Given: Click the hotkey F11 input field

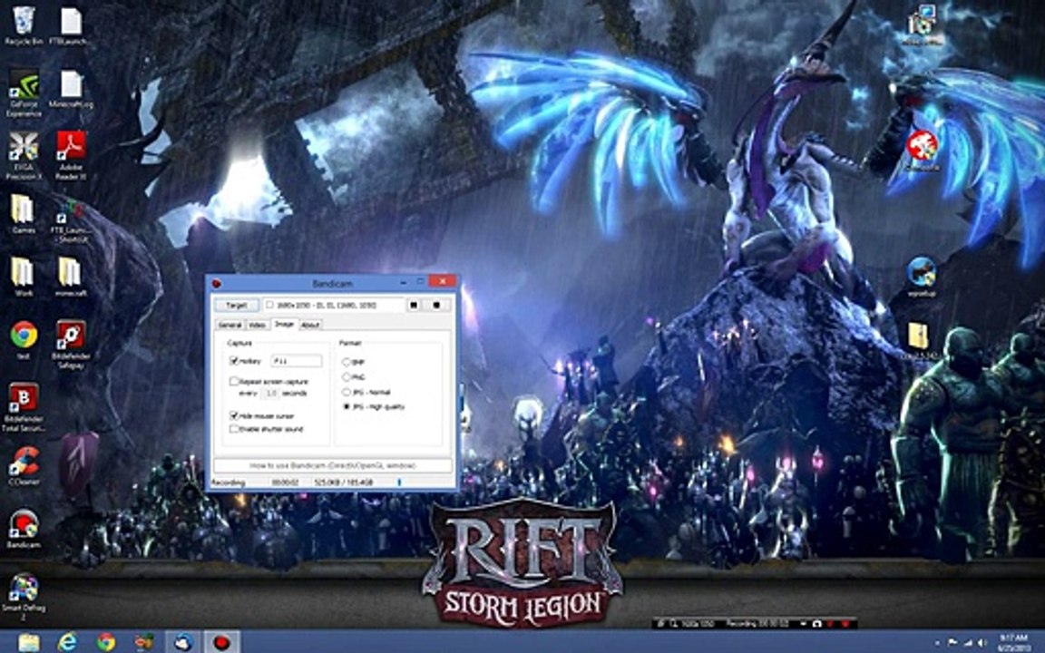Looking at the screenshot, I should (297, 360).
